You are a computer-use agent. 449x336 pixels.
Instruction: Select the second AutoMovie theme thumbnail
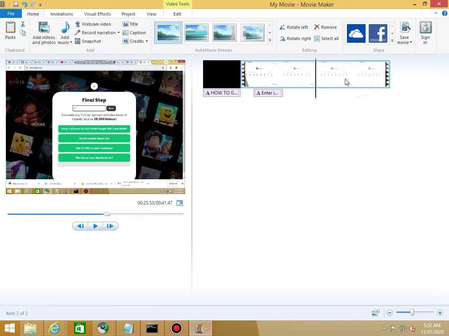point(196,33)
